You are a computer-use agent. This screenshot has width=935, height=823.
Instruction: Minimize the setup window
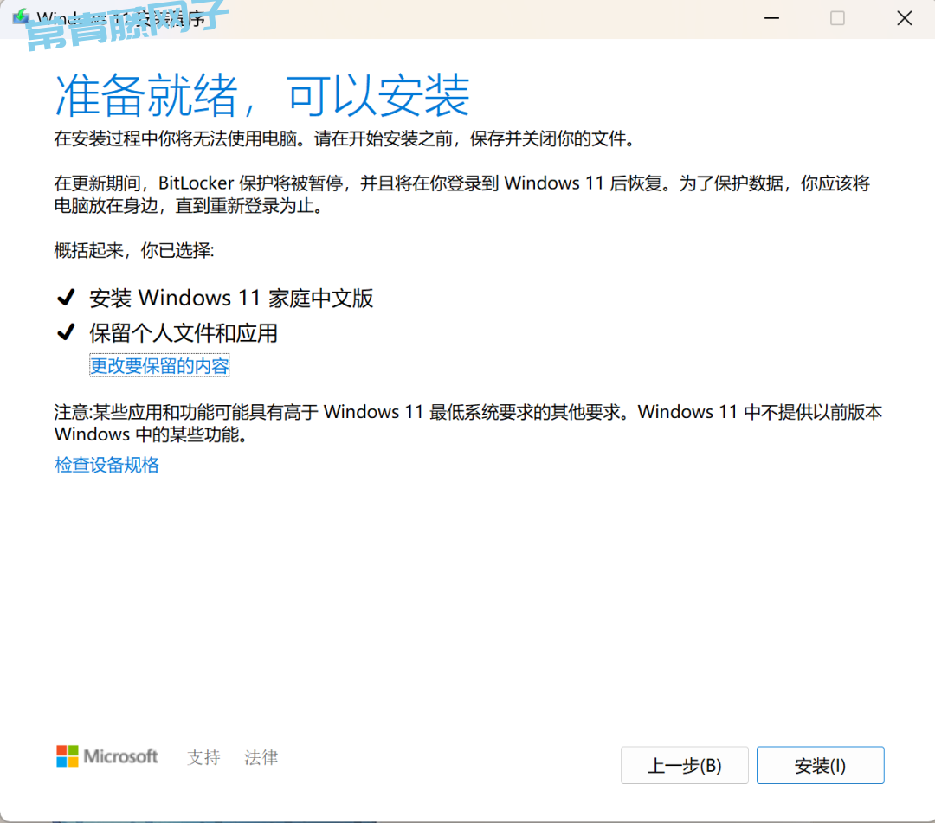point(770,18)
